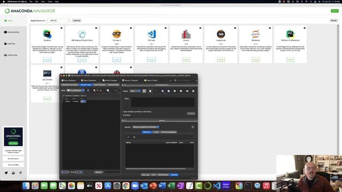This screenshot has height=192, width=342.
Task: Click the green Sign in button
Action: click(335, 11)
